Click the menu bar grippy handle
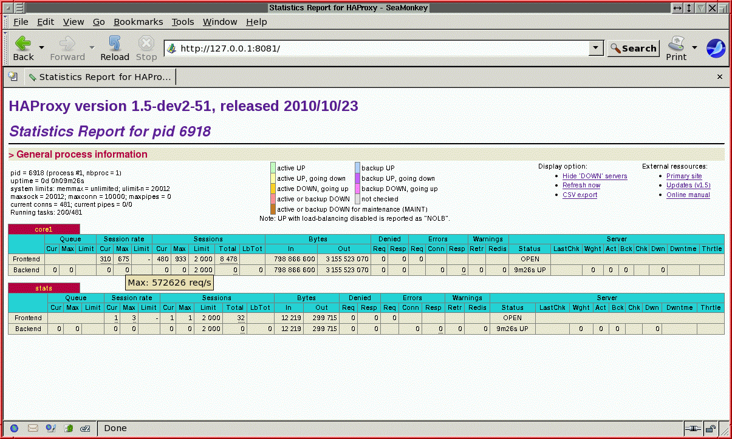 [7, 21]
